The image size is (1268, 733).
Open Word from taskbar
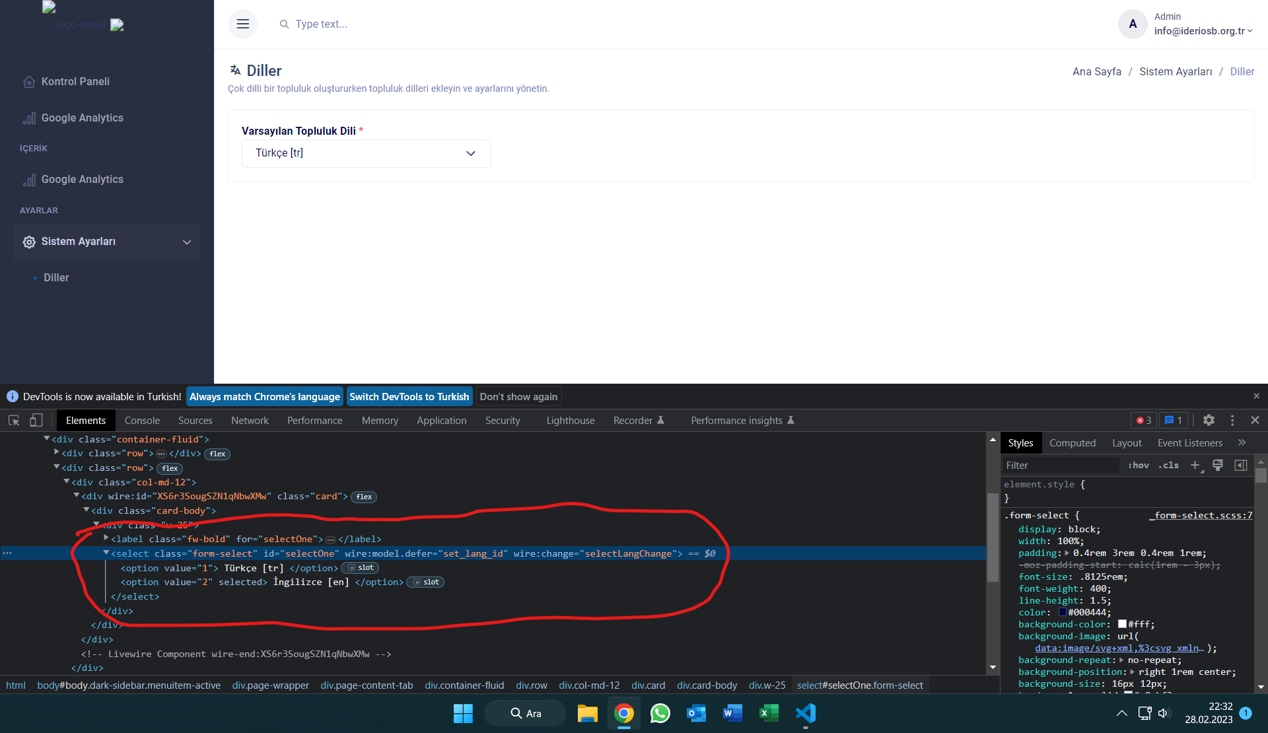click(732, 713)
